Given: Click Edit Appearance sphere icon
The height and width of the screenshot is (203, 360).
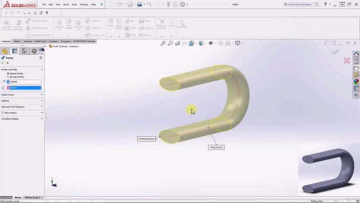Looking at the screenshot, I should coord(220,43).
